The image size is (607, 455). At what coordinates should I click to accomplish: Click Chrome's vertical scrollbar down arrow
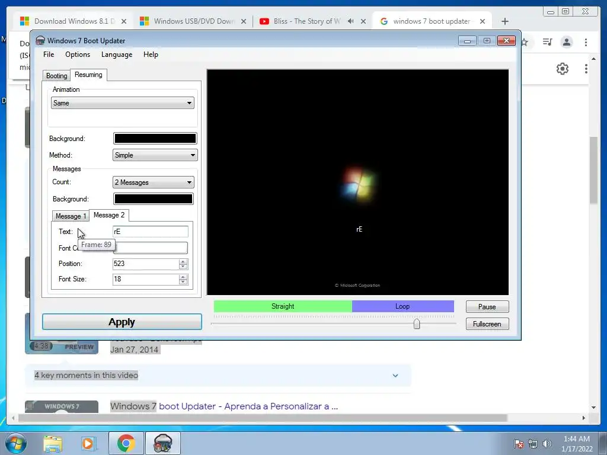(594, 408)
